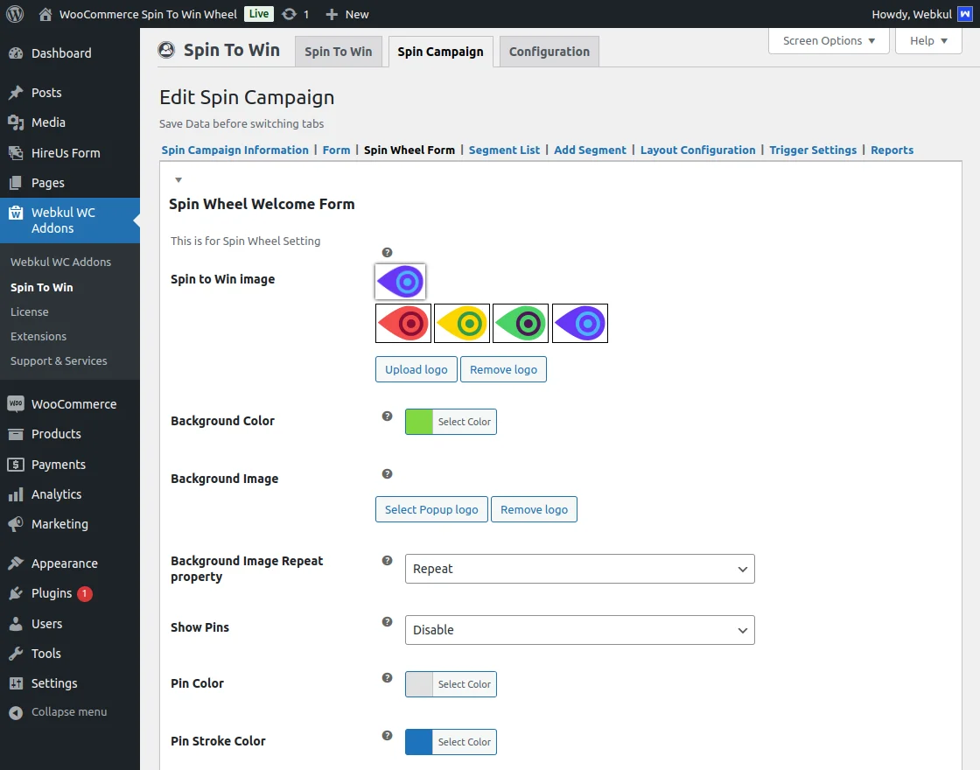Switch to the Configuration tab
Screen dimensions: 980x770
(549, 52)
